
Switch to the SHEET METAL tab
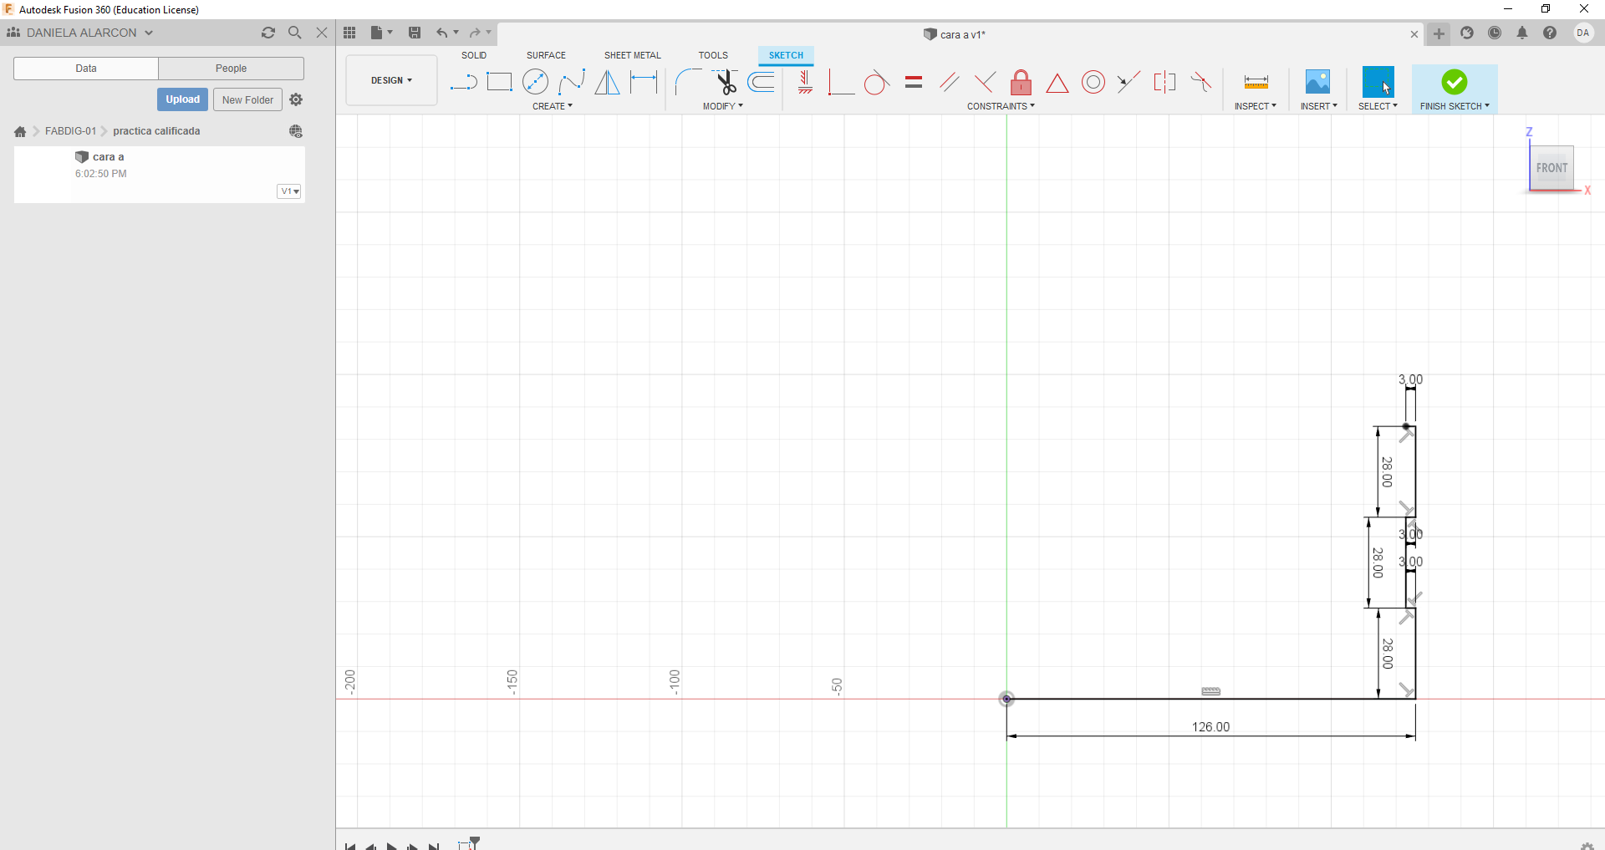click(633, 55)
